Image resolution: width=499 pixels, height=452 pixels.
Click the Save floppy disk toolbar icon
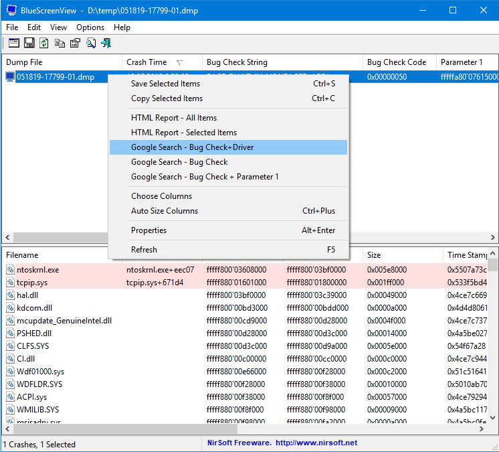[x=29, y=44]
